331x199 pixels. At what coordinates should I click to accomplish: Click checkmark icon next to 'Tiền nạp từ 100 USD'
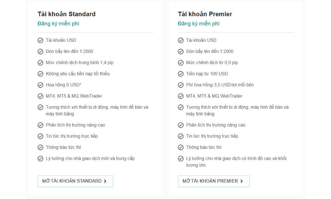(181, 74)
